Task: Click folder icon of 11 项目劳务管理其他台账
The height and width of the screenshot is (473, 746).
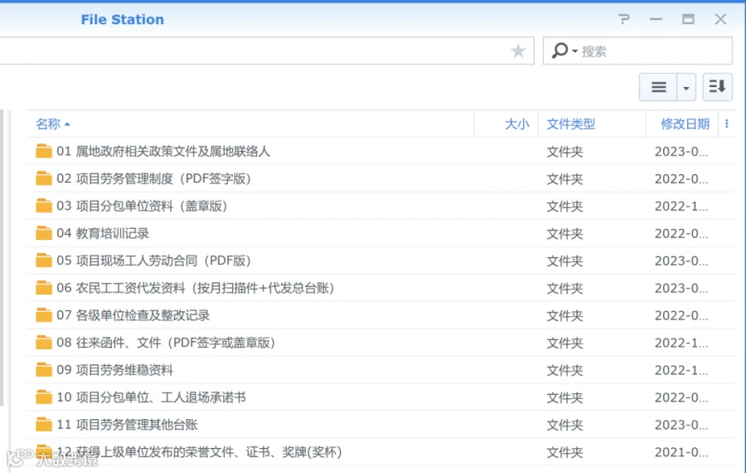Action: 44,424
